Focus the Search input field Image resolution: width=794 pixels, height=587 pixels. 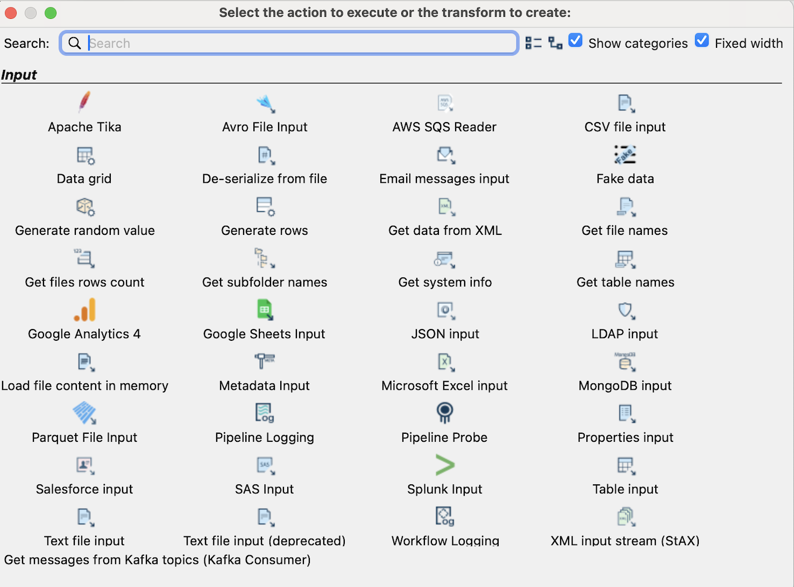tap(289, 43)
